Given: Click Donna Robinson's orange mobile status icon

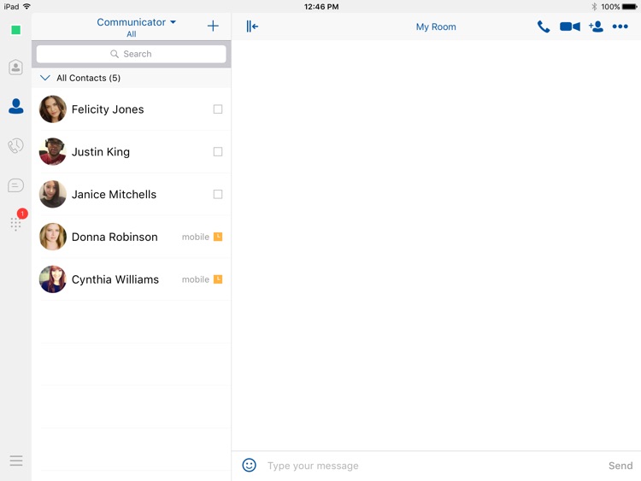Looking at the screenshot, I should coord(218,237).
